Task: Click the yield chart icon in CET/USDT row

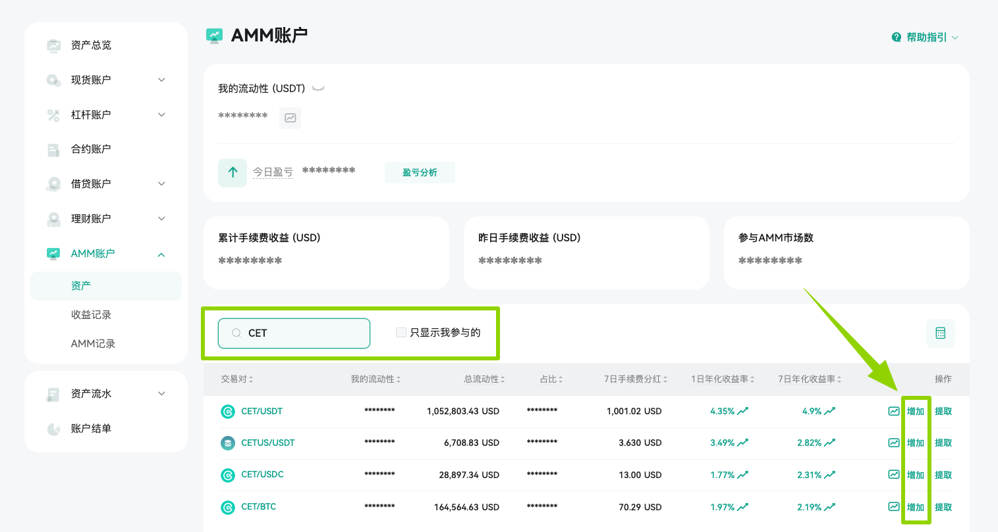Action: (x=893, y=410)
